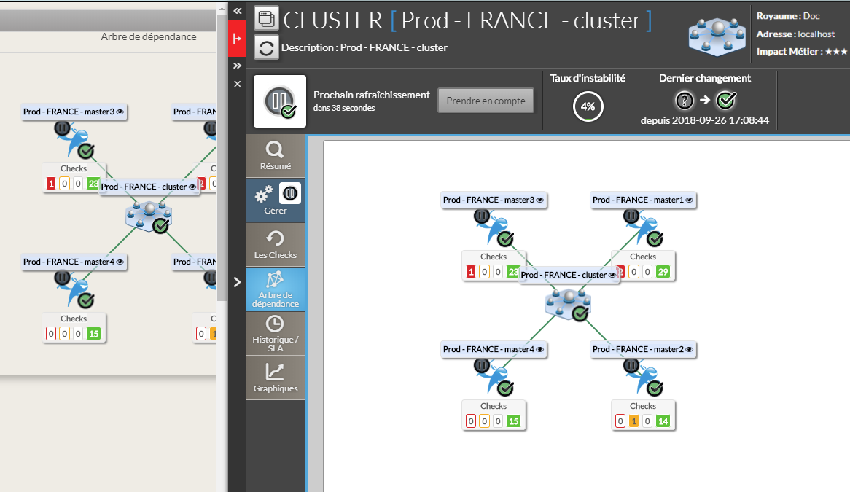The width and height of the screenshot is (850, 492).
Task: Select the central cluster node icon in right tree
Action: point(569,302)
